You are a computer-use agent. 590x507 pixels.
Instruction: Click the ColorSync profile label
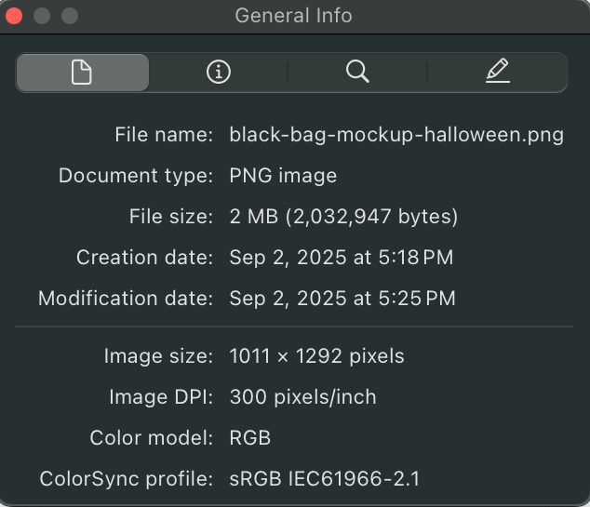tap(127, 479)
